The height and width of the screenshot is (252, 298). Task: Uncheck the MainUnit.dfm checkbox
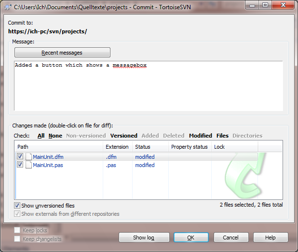point(20,156)
